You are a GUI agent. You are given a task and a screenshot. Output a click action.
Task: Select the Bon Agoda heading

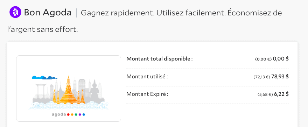[x=48, y=13]
